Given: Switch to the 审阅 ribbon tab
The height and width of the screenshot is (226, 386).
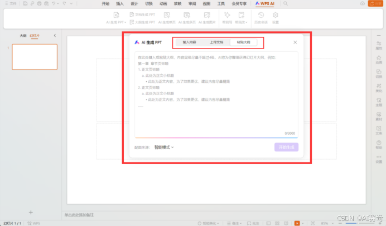Looking at the screenshot, I should coord(192,3).
